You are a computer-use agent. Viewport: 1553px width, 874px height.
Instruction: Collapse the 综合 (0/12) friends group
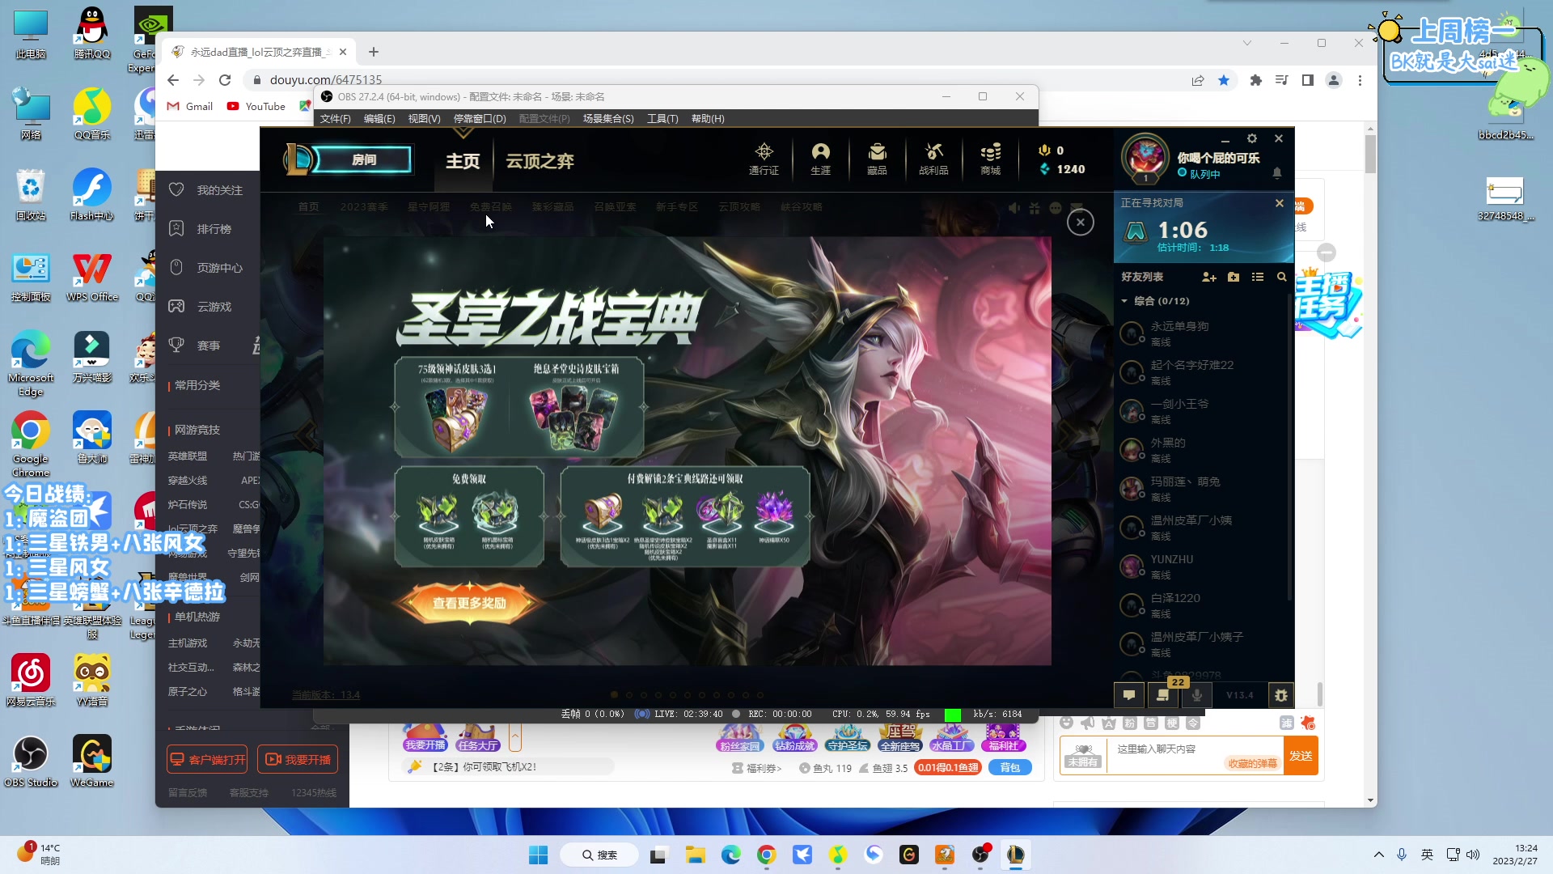coord(1124,301)
